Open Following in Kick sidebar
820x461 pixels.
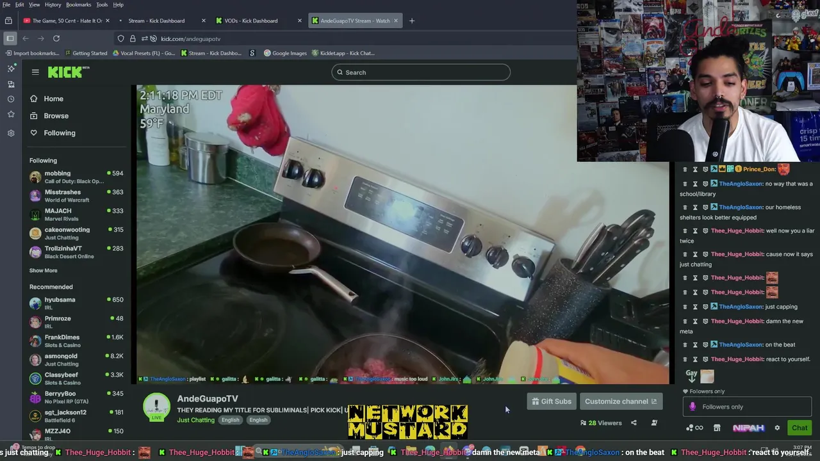click(x=60, y=133)
